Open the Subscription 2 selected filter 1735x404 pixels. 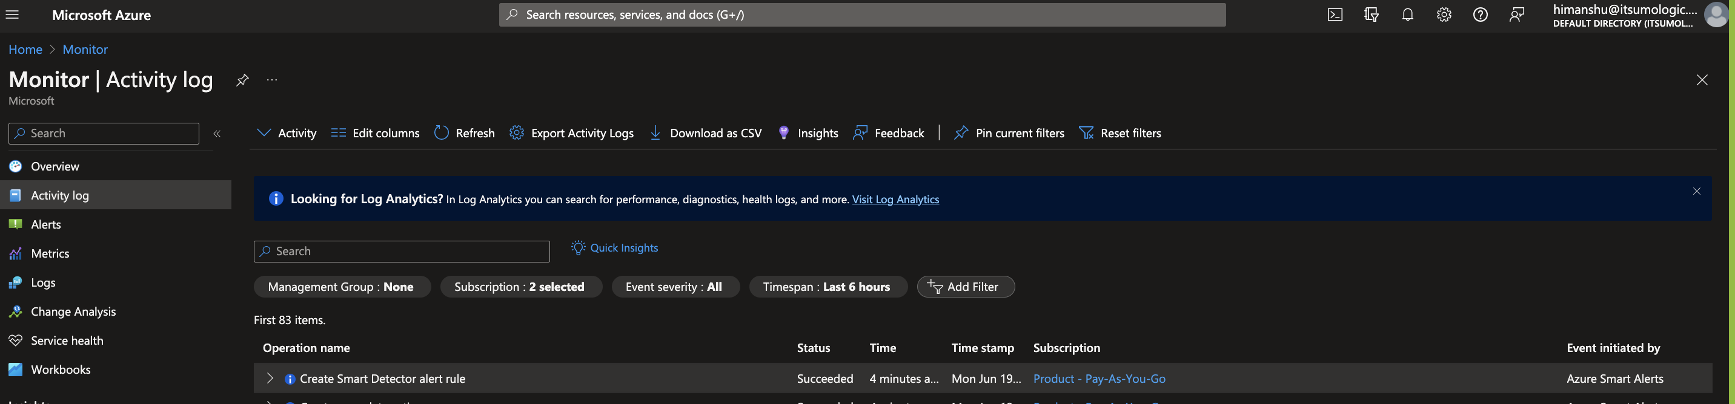tap(520, 287)
